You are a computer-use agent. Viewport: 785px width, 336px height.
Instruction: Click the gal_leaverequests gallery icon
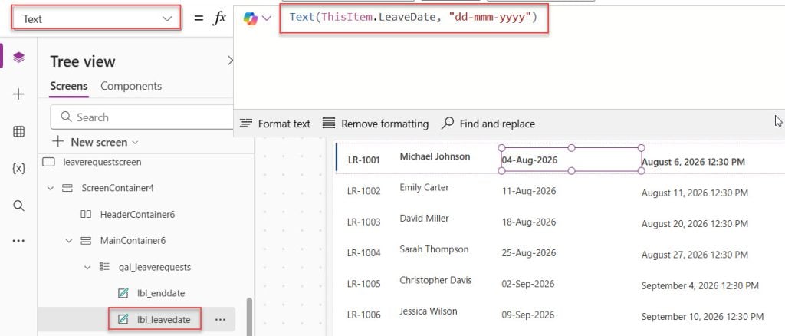[104, 267]
